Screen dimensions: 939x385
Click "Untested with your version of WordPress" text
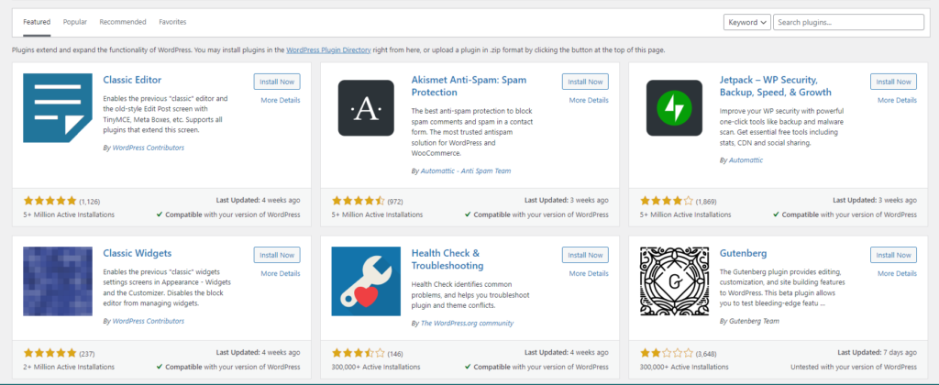coord(854,367)
